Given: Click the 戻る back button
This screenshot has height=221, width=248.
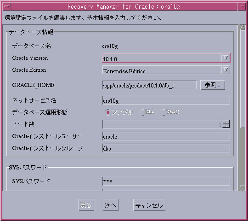Looking at the screenshot, I should (86, 205).
